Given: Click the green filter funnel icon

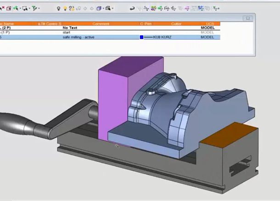Looking at the screenshot, I should 35,8.
